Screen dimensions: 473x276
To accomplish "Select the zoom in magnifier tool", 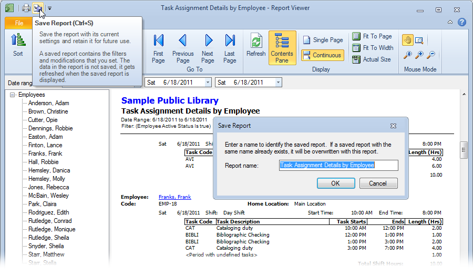I will [419, 55].
